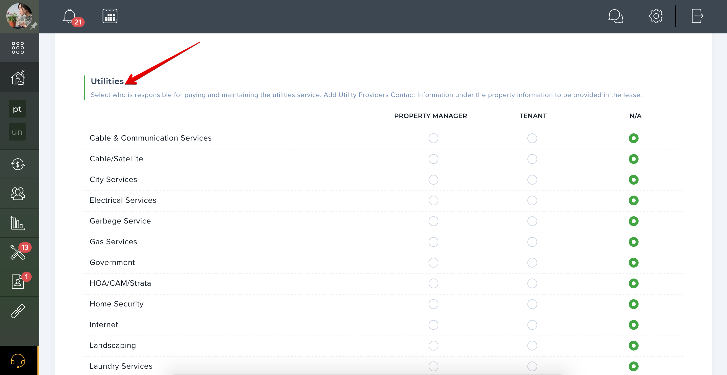
Task: Set Cable & Communication Services to Property Manager
Action: [433, 138]
